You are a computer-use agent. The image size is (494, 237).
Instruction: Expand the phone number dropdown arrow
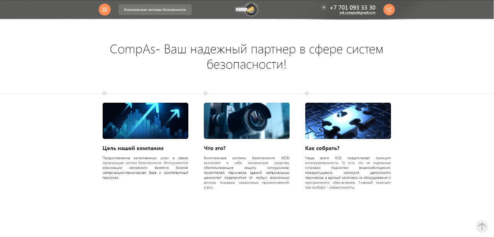click(x=324, y=7)
